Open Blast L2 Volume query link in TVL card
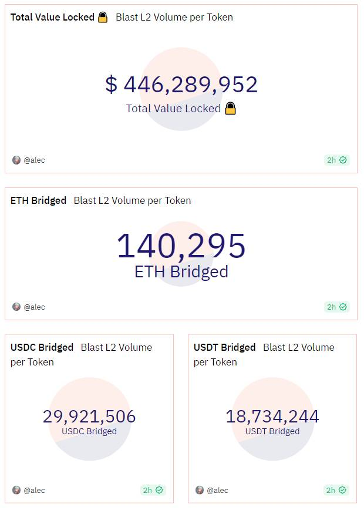364x510 pixels. tap(174, 18)
